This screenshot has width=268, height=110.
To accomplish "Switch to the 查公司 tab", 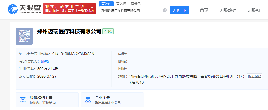I will coord(106,3).
